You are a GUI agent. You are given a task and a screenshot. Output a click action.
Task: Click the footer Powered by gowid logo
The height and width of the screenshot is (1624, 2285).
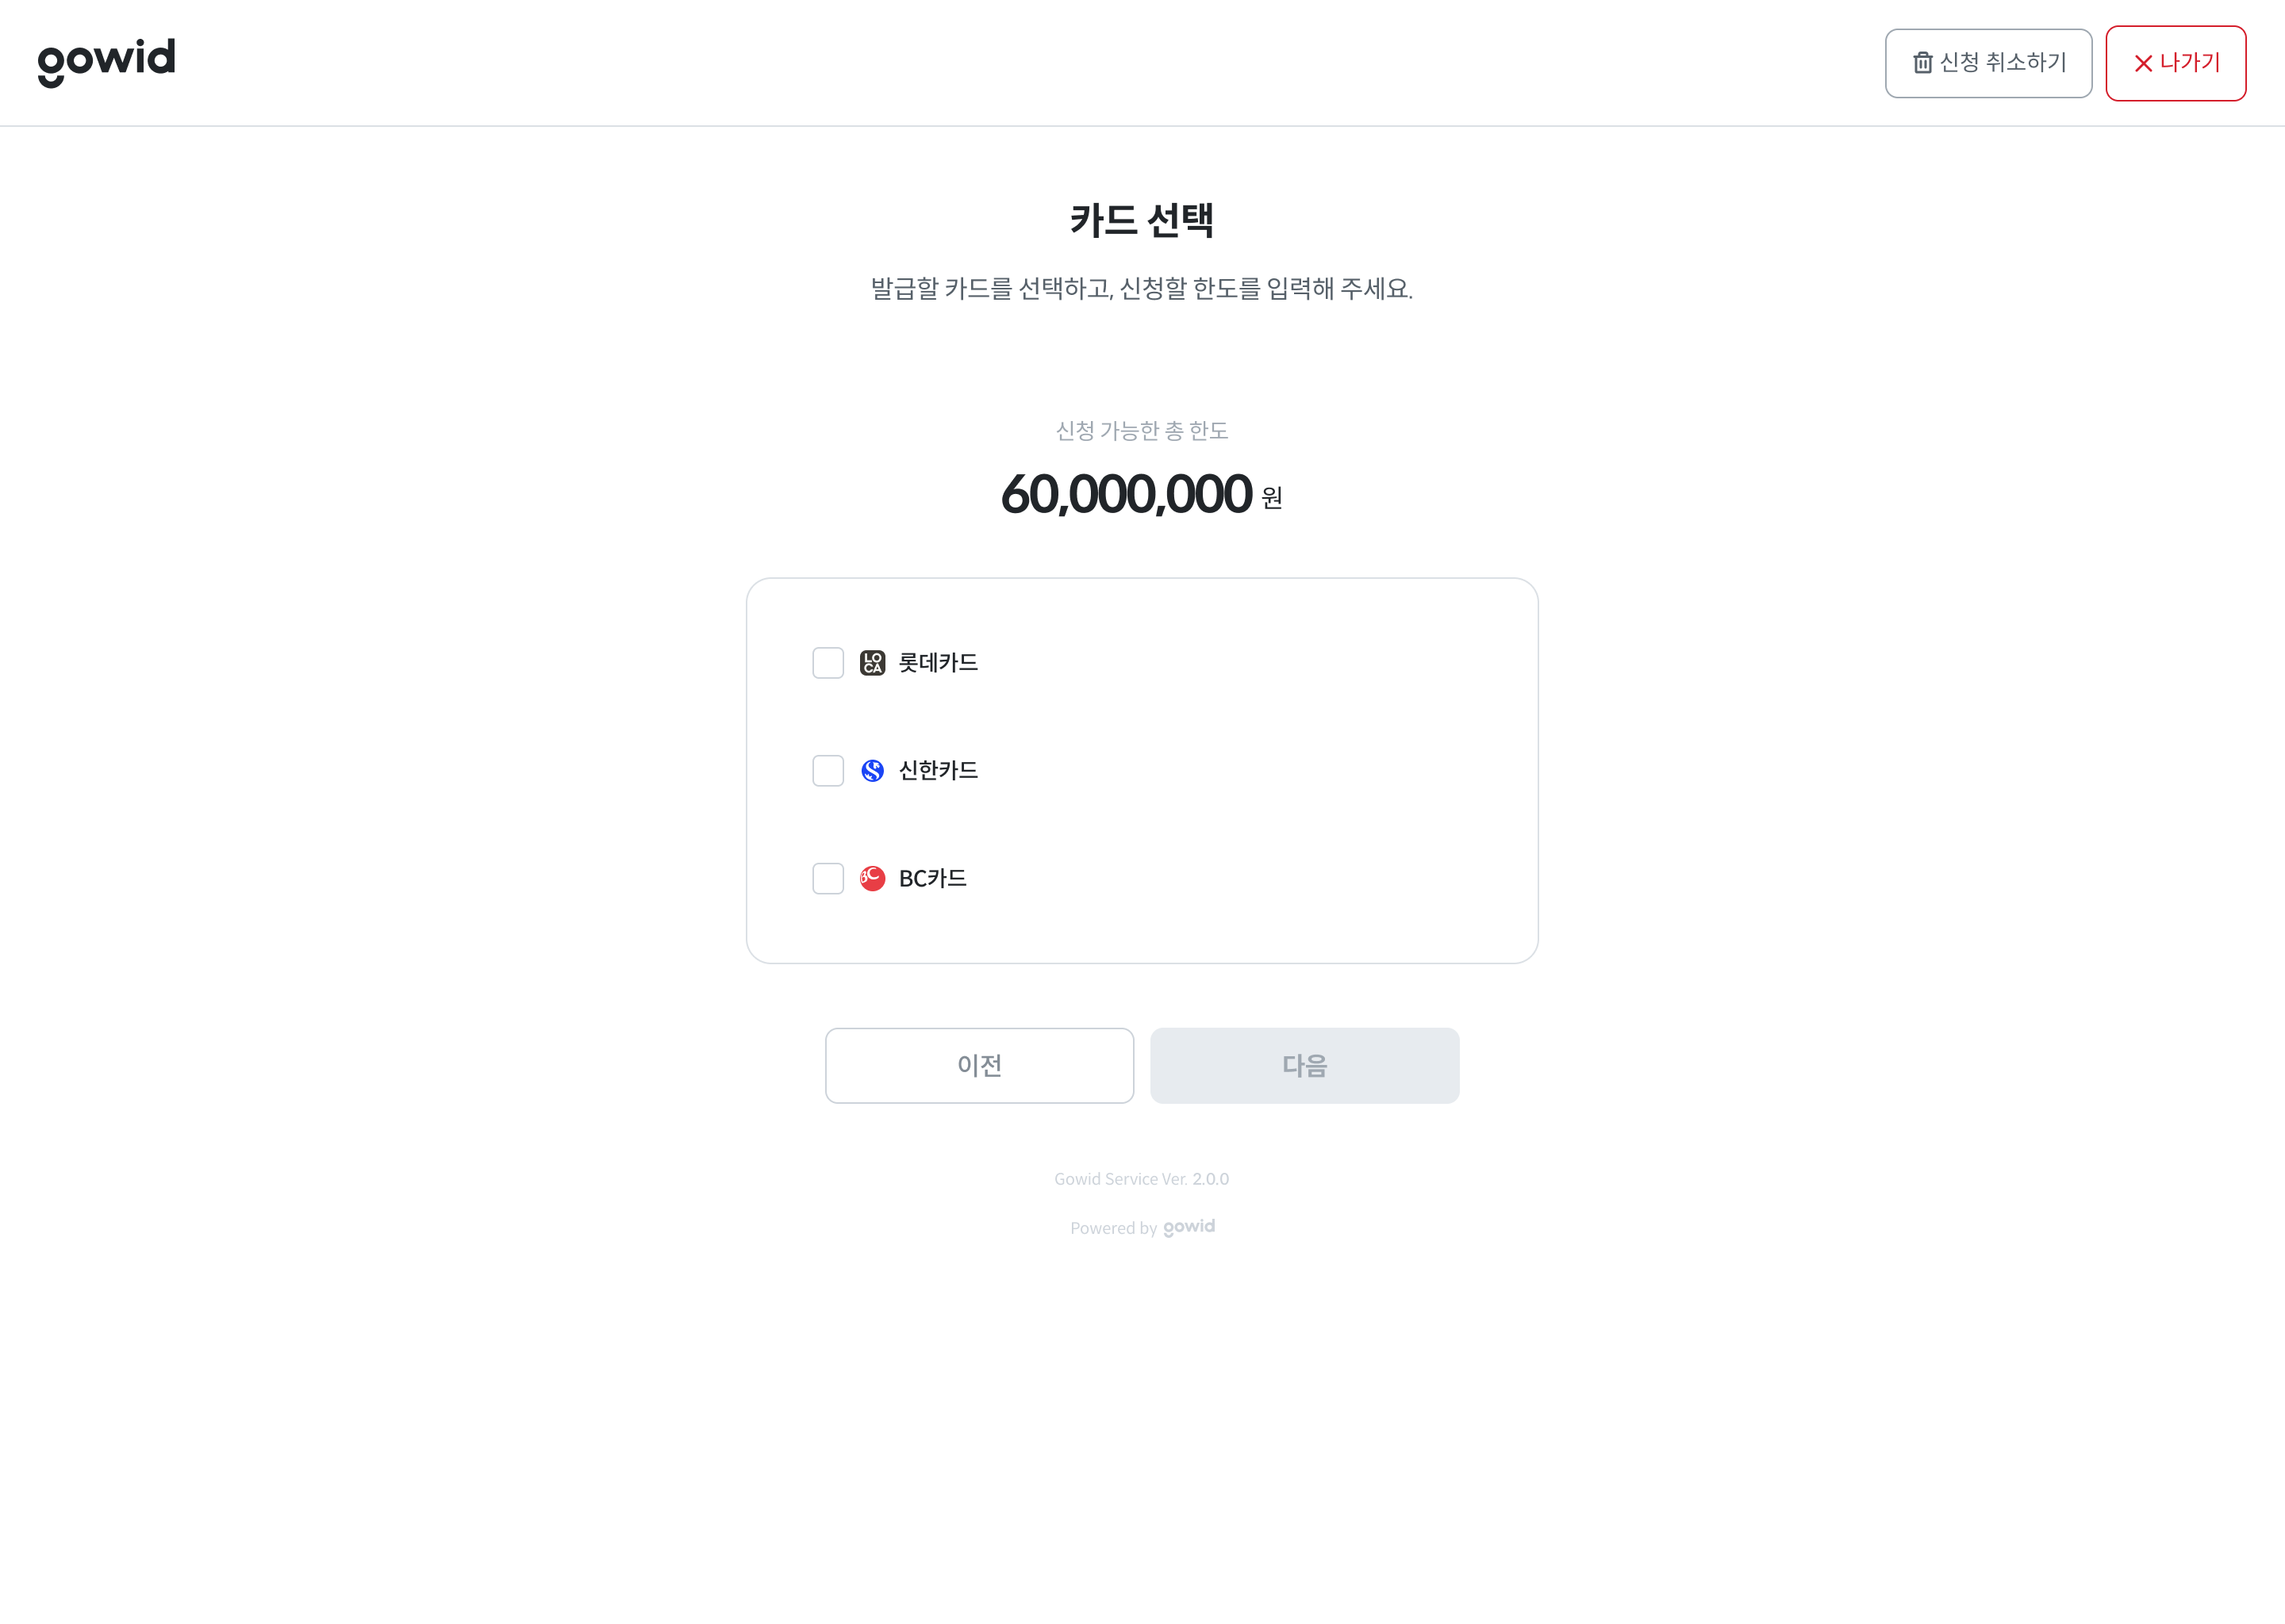point(1189,1227)
